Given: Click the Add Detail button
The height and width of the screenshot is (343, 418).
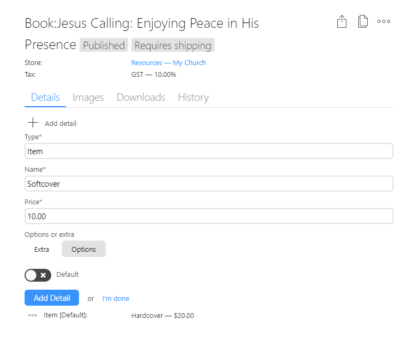Looking at the screenshot, I should point(52,298).
